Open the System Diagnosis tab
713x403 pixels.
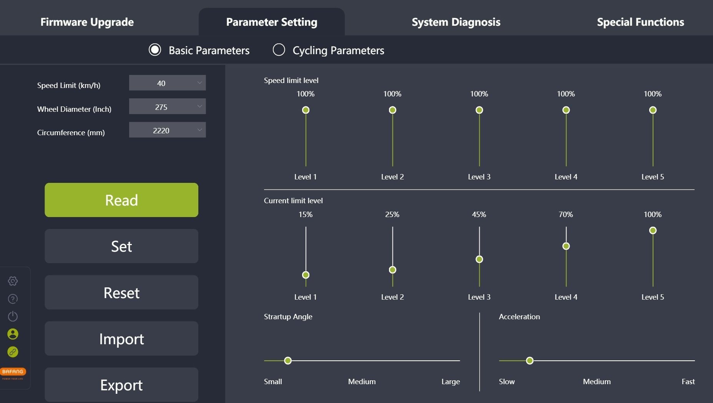pos(456,22)
